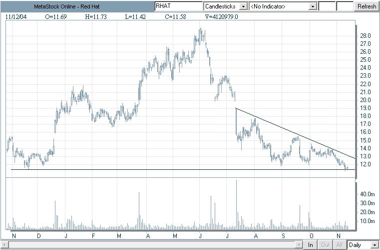Click the D December month axis label

(39, 236)
